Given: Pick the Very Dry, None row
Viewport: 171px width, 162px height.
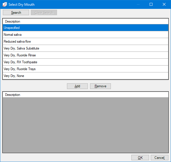Looking at the screenshot, I should (85, 76).
